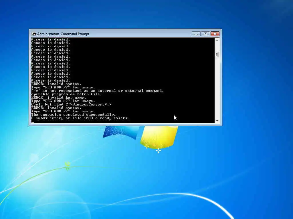Click the line 'The operation completed successfully.'
The image size is (293, 219).
(74, 115)
